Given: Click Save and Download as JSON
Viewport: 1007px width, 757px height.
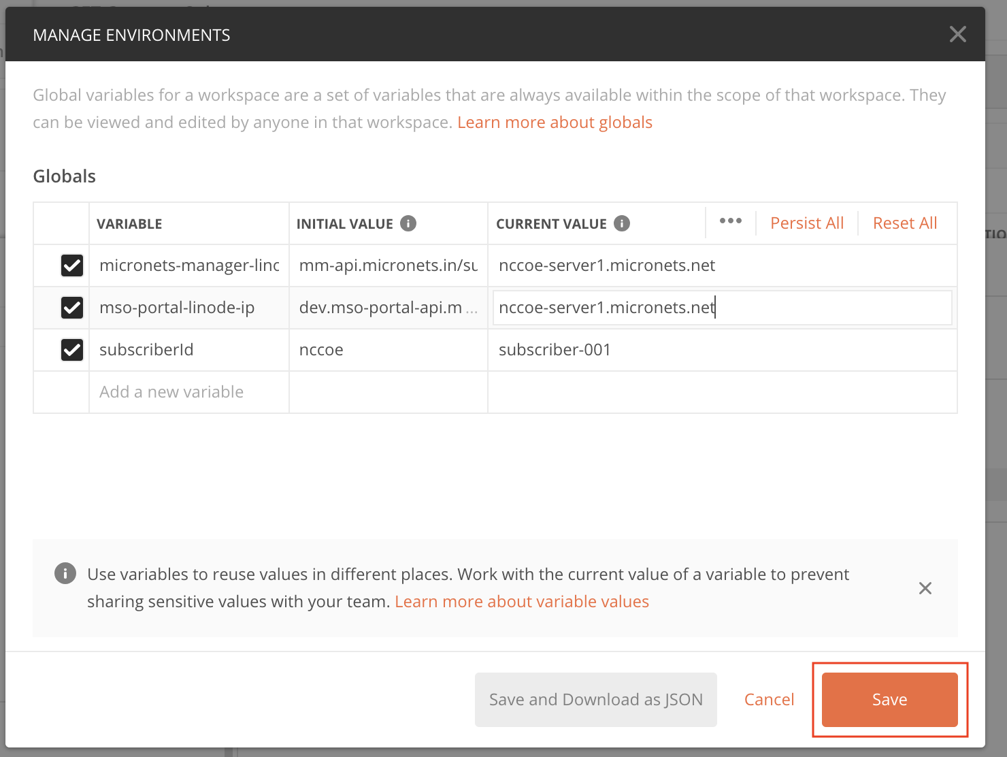Looking at the screenshot, I should [596, 700].
